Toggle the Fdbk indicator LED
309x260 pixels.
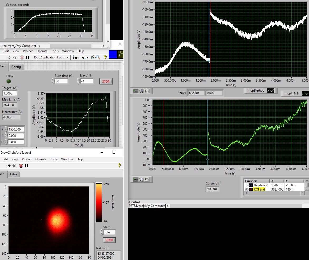pyautogui.click(x=9, y=81)
